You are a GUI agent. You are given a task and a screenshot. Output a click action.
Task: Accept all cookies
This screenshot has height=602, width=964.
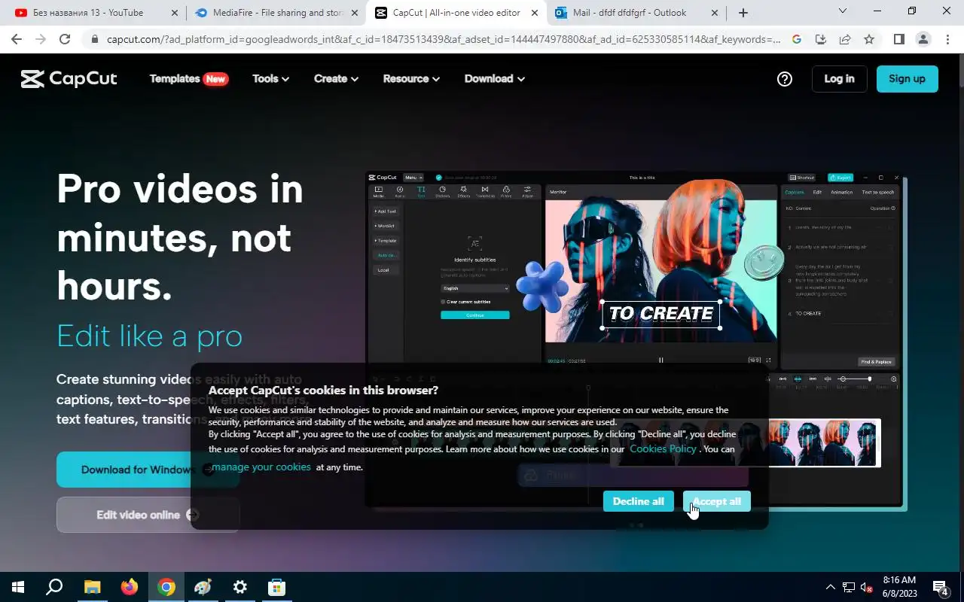717,501
